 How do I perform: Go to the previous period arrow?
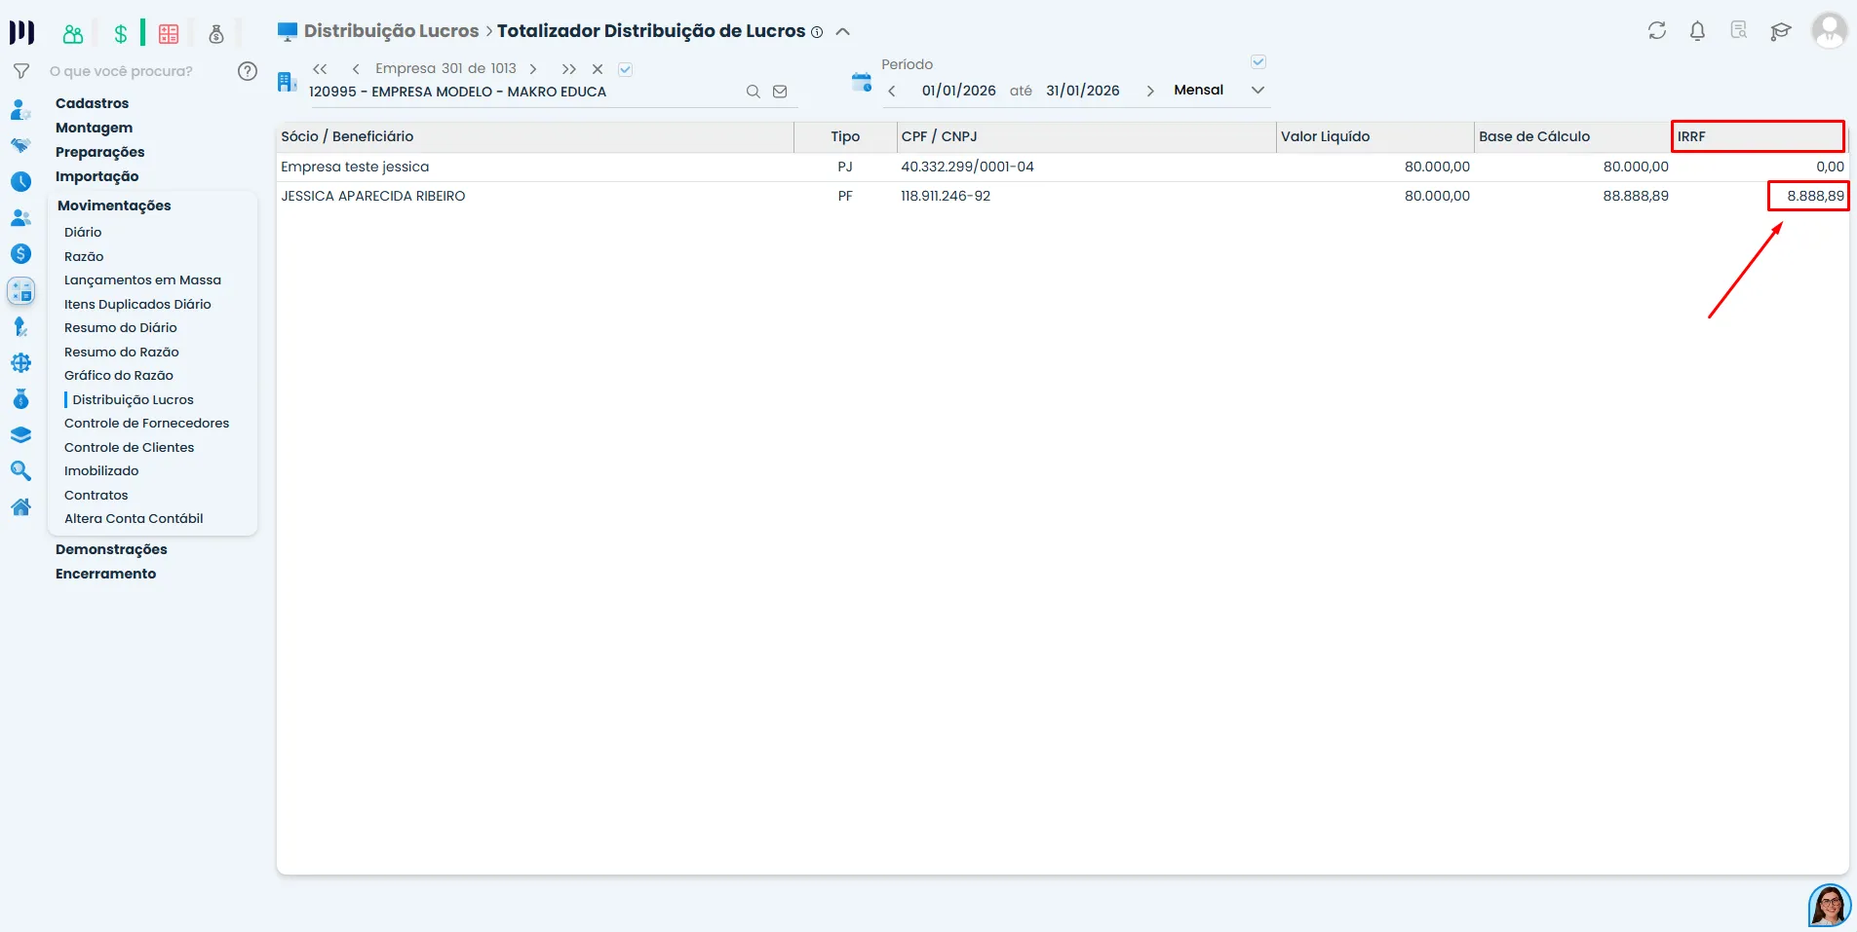[x=892, y=91]
